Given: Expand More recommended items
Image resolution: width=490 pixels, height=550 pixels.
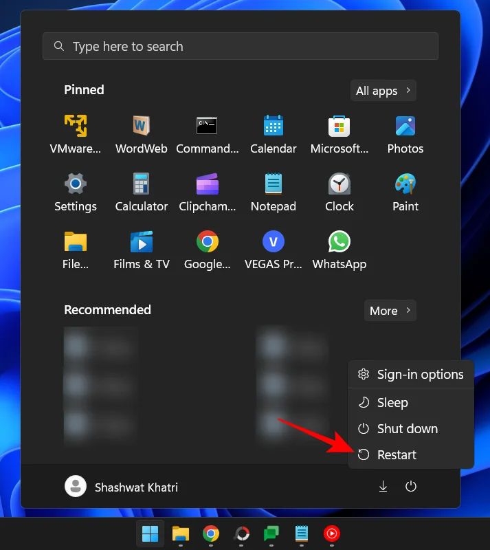Looking at the screenshot, I should [x=390, y=311].
